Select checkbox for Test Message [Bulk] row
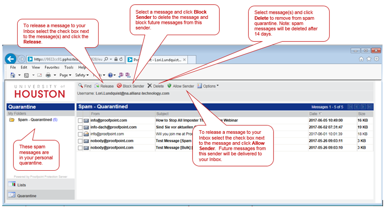The height and width of the screenshot is (215, 386). click(x=80, y=148)
